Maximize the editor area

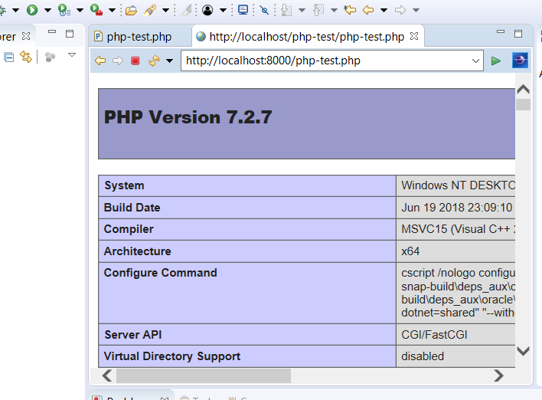click(518, 34)
